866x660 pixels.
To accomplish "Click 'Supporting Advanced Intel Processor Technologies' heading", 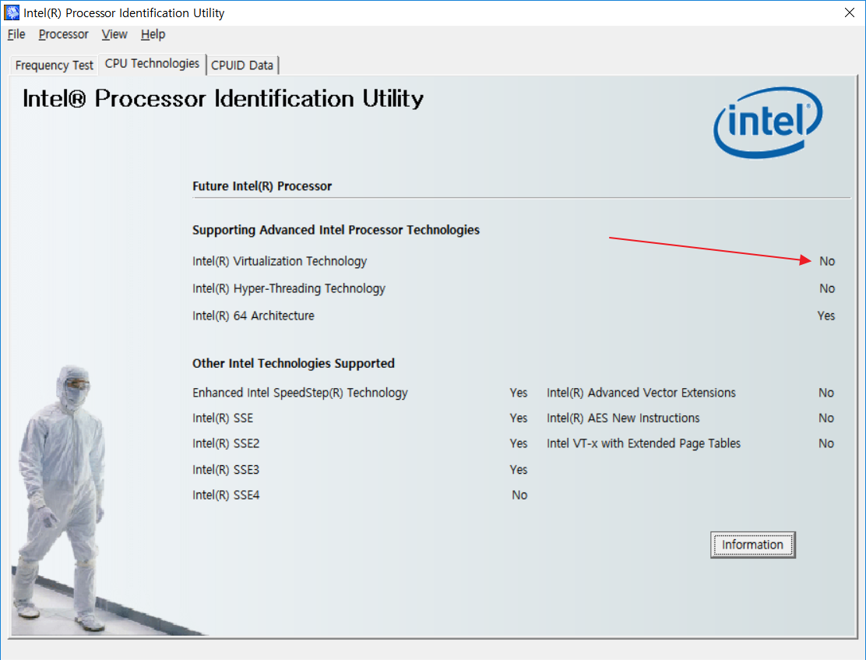I will (x=336, y=230).
